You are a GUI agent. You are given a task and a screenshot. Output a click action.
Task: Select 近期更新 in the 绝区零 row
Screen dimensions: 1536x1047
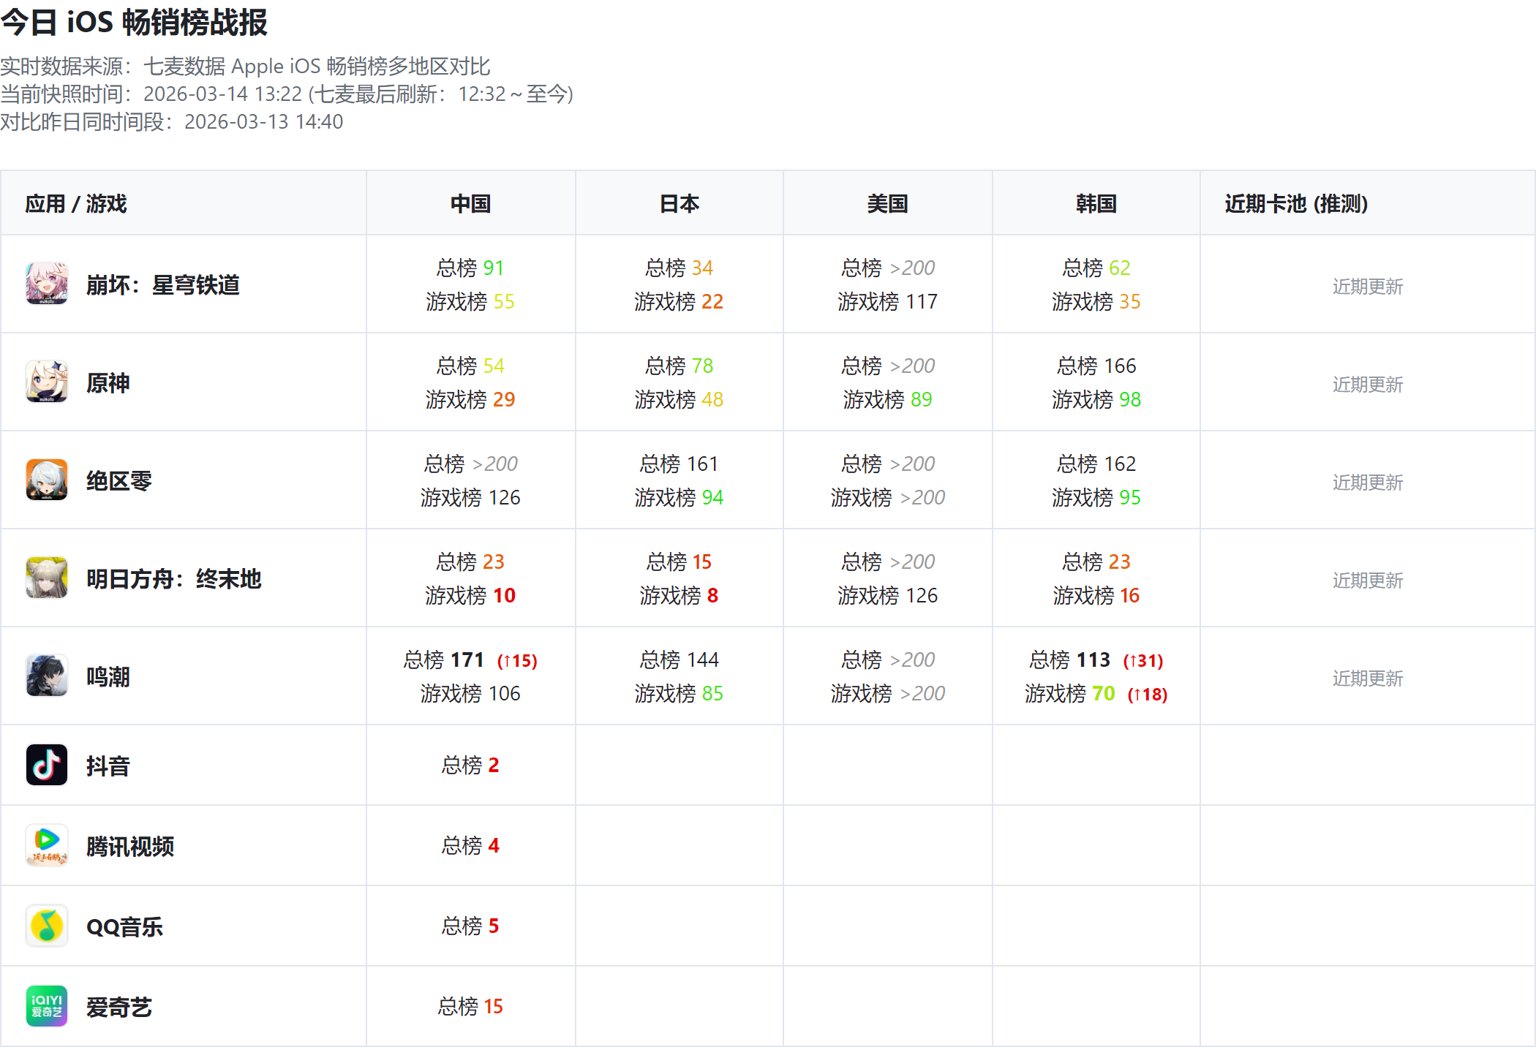1368,482
